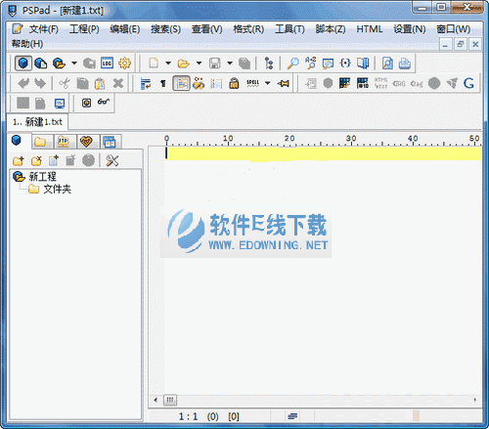Screen dimensions: 489x429
Task: Toggle word wrap icon
Action: (x=146, y=84)
